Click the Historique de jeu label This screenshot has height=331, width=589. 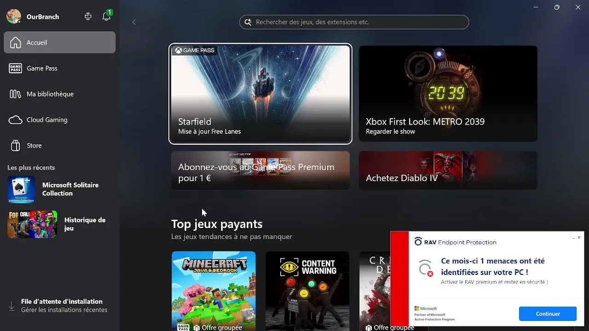click(x=85, y=224)
